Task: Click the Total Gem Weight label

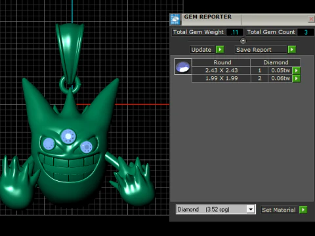Action: click(x=198, y=32)
